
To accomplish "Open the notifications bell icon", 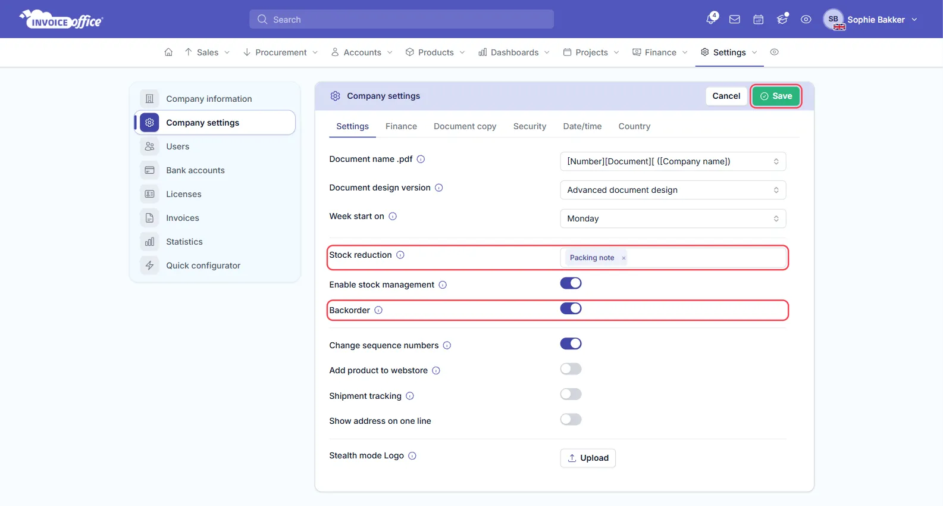I will coord(711,19).
